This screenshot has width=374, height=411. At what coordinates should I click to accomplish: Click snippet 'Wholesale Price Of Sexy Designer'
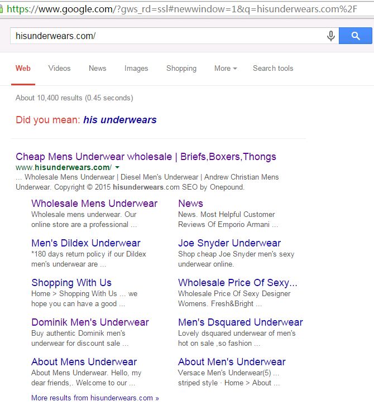tap(234, 294)
